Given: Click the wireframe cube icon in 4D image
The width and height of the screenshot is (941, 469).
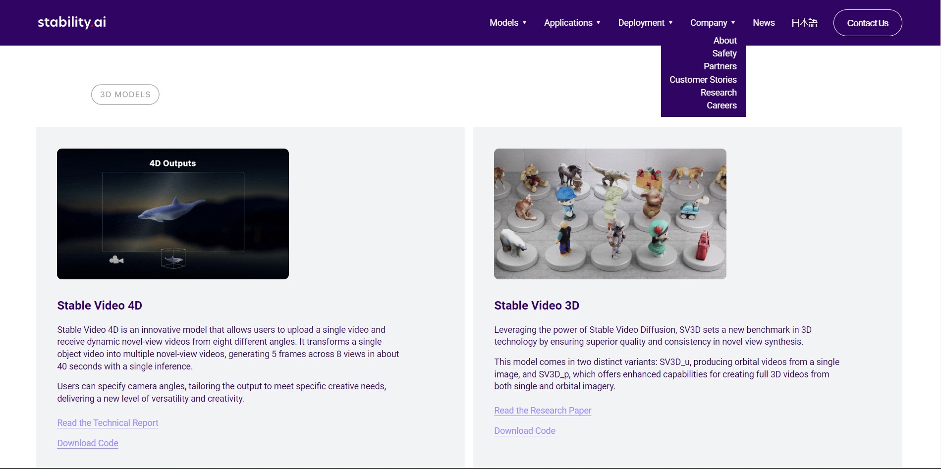Looking at the screenshot, I should coord(173,259).
